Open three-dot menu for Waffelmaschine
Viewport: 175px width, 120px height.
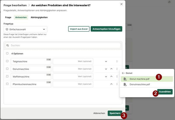(x=117, y=77)
